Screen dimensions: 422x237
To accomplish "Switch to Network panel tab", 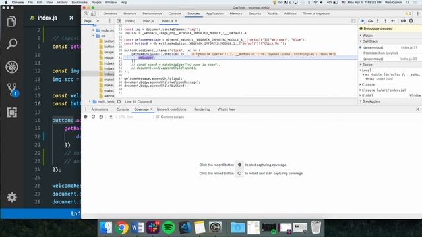I will coord(130,13).
